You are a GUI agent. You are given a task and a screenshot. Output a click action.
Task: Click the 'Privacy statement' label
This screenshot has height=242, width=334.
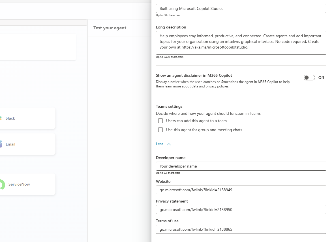pos(172,201)
